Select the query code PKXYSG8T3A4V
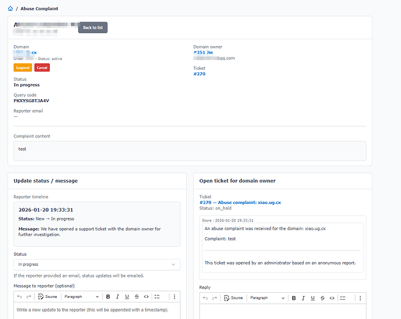The width and height of the screenshot is (401, 319). [31, 101]
